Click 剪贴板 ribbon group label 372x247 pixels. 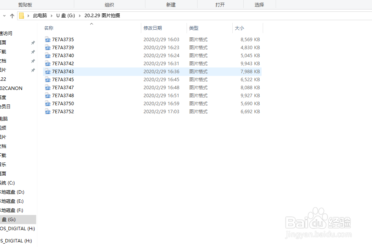tap(25, 5)
